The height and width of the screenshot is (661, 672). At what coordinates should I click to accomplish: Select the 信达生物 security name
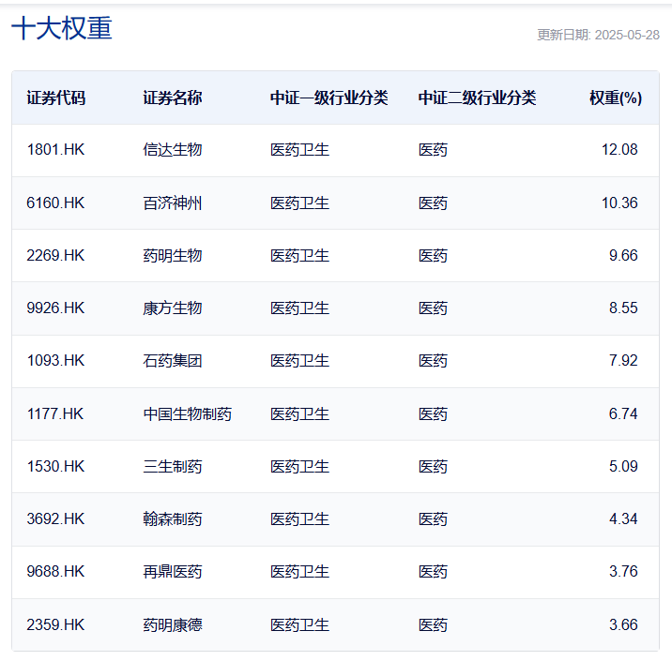(173, 149)
